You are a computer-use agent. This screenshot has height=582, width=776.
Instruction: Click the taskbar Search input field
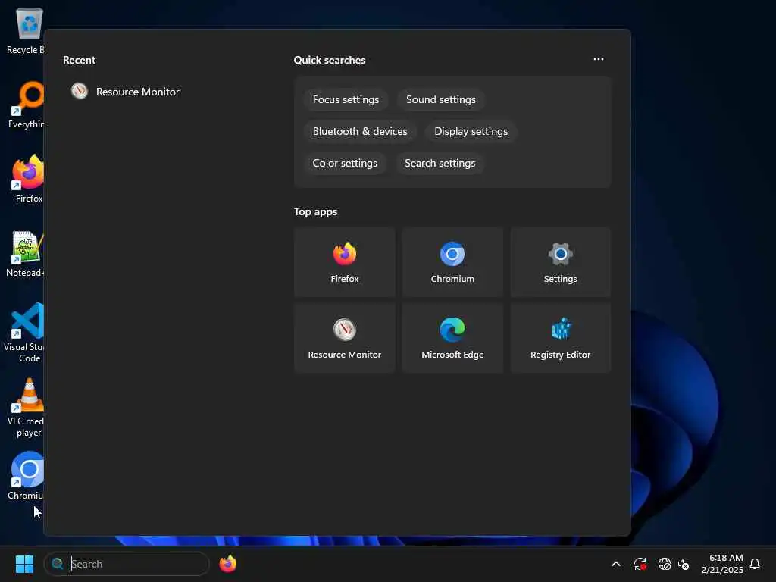tap(127, 564)
